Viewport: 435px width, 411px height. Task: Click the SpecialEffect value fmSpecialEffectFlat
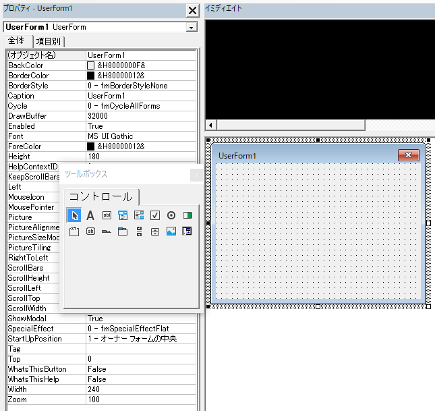pyautogui.click(x=128, y=329)
